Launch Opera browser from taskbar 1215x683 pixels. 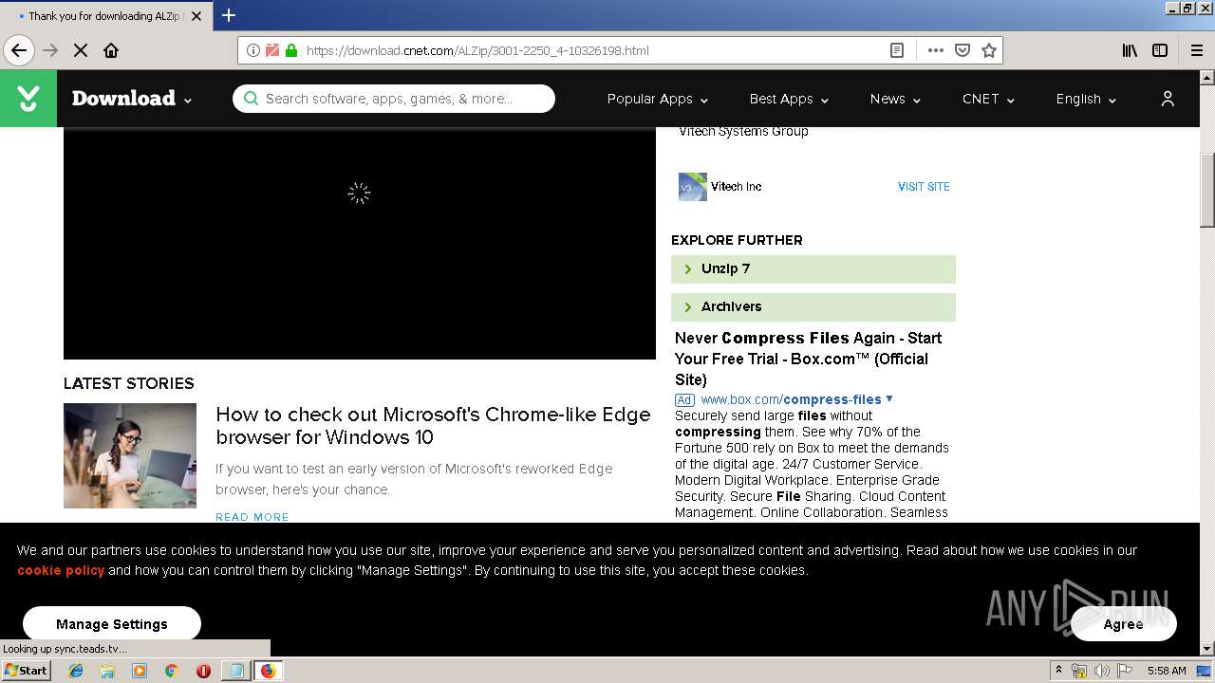203,671
